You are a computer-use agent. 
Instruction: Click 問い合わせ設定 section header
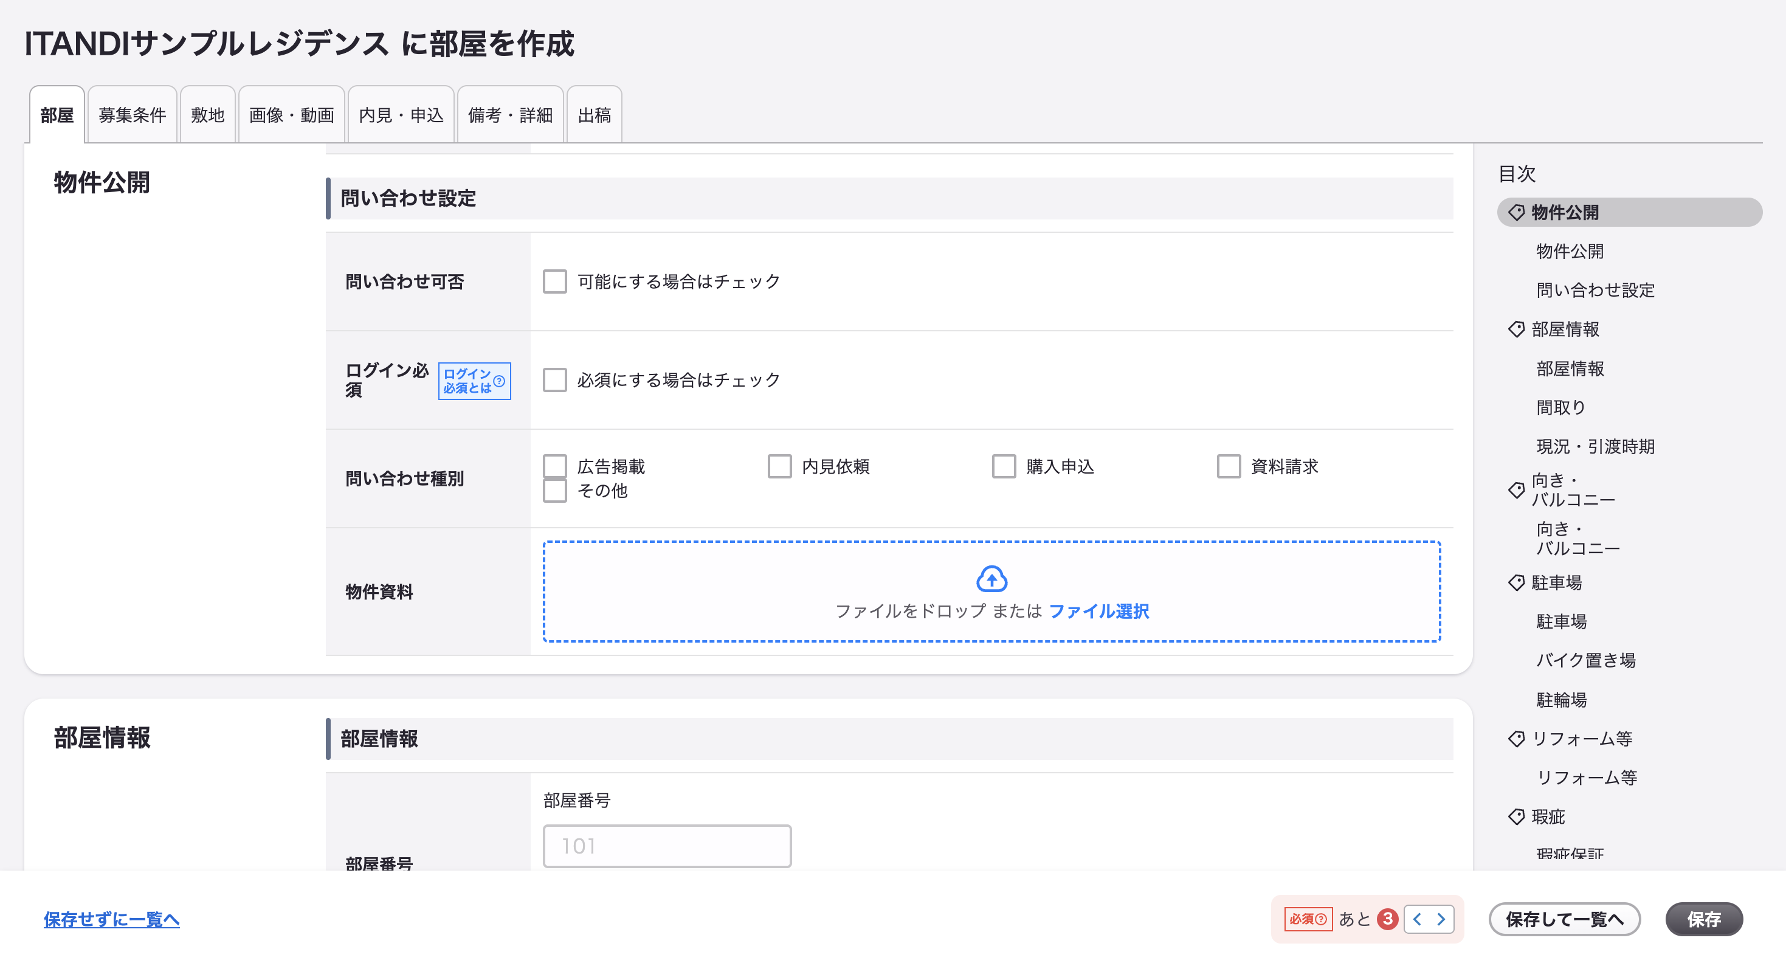click(889, 198)
